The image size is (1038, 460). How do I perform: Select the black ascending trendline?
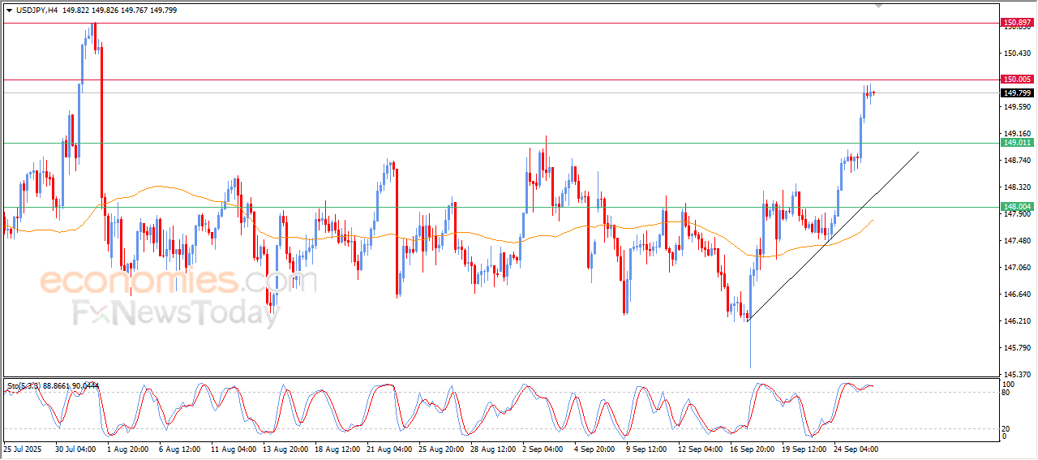(834, 236)
